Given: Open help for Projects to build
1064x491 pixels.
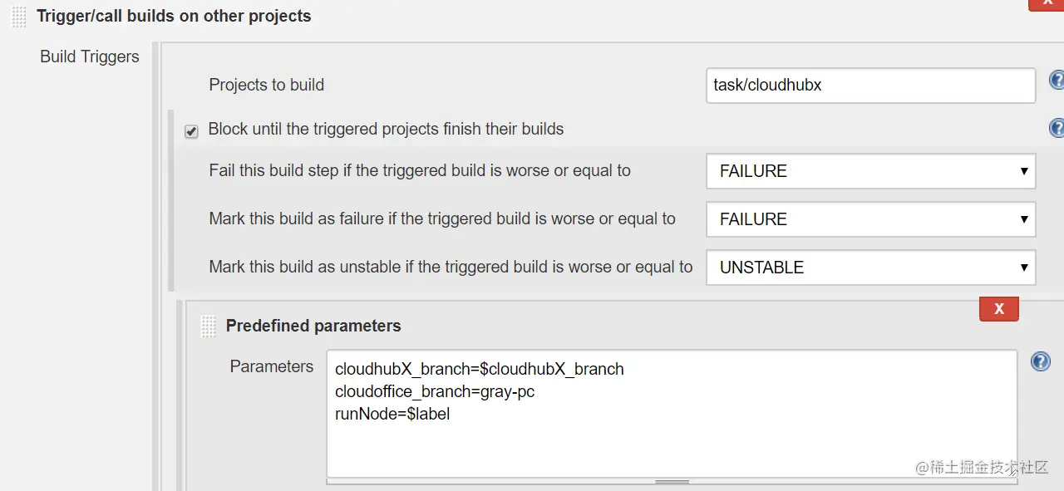Looking at the screenshot, I should [x=1057, y=81].
